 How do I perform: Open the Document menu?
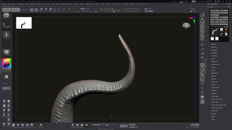(x=21, y=4)
